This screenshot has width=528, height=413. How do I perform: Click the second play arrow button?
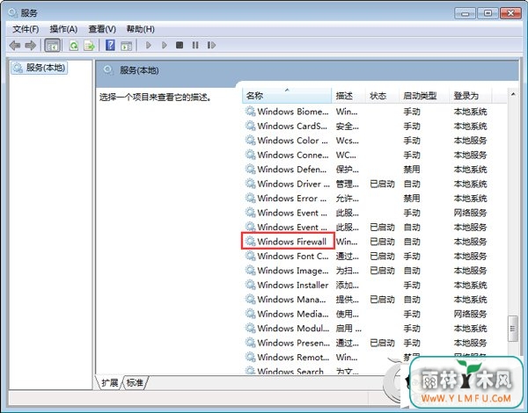164,45
